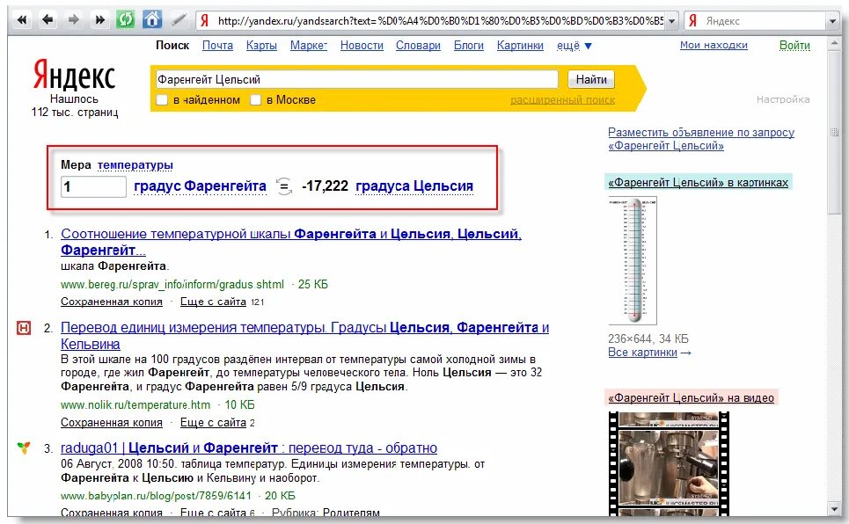Expand the "ещё" services menu
The height and width of the screenshot is (524, 849).
coord(575,46)
